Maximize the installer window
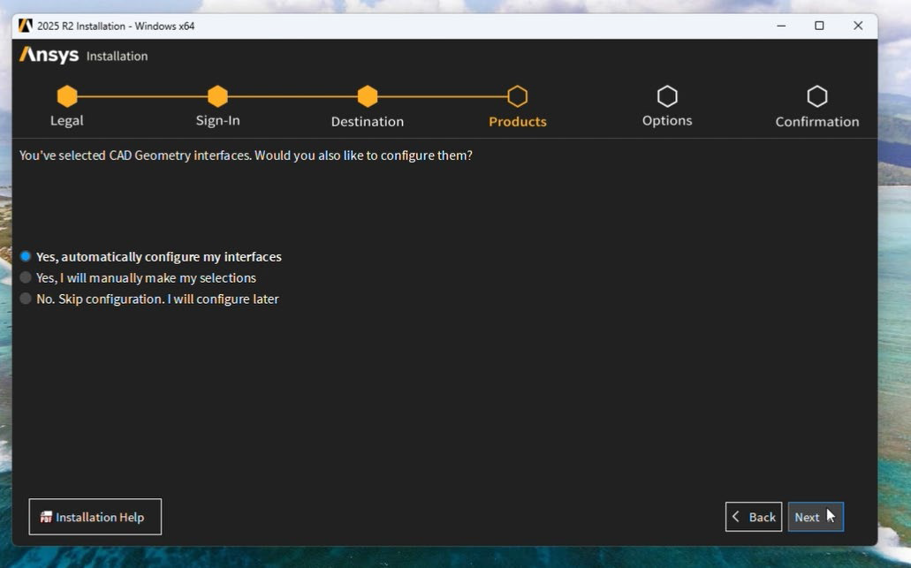Screen dimensions: 911x568 (x=819, y=26)
